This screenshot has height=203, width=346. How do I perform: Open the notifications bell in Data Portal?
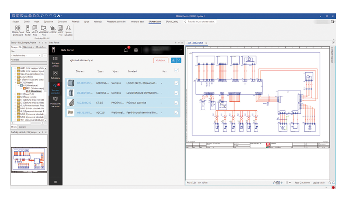click(x=126, y=50)
